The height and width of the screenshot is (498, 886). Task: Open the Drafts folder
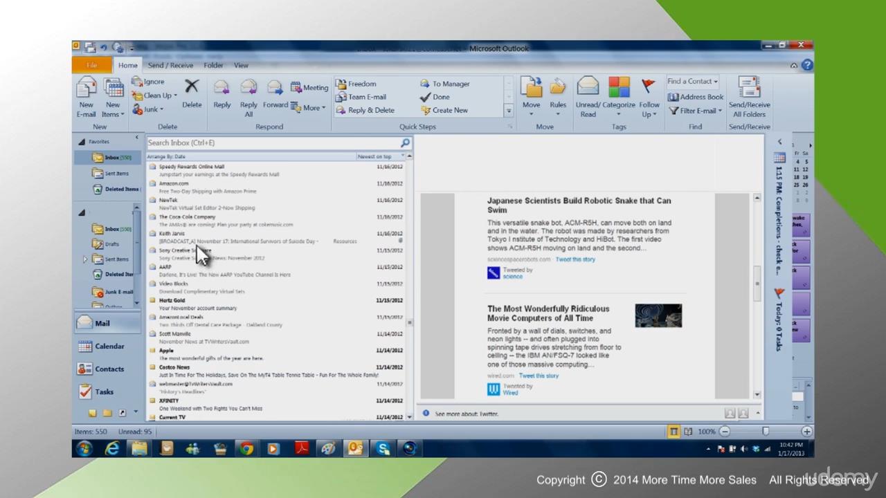click(x=106, y=244)
